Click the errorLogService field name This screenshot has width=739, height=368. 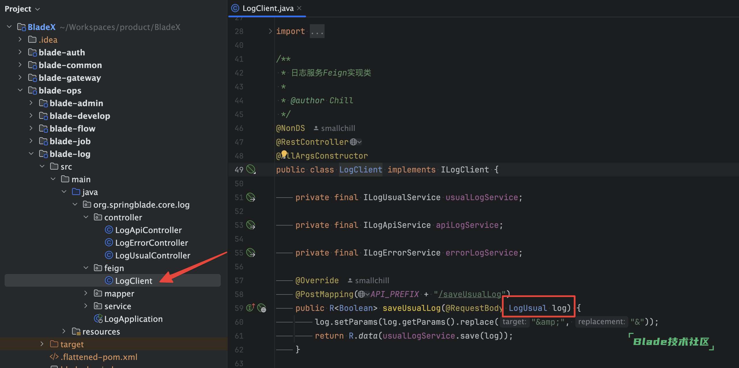(x=482, y=253)
